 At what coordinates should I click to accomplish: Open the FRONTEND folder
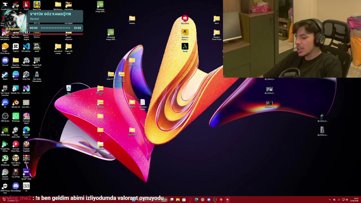(x=132, y=131)
